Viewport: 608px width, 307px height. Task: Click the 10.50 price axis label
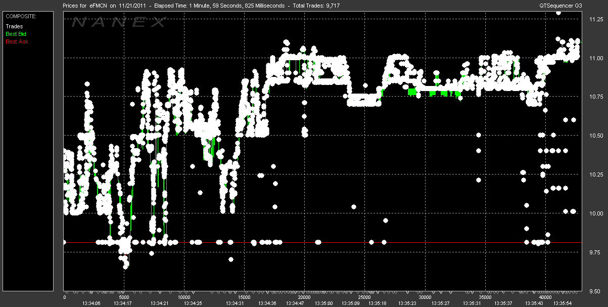pos(596,136)
